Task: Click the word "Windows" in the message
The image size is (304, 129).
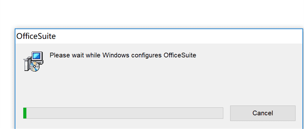Action: click(116, 55)
